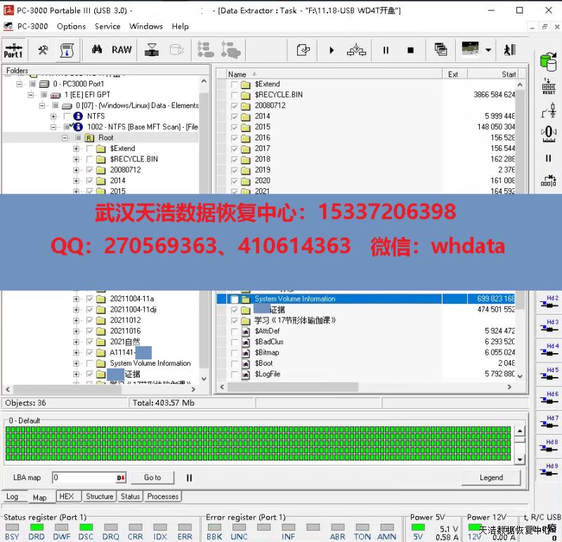Switch to the HEX tab
The image size is (562, 542).
[66, 496]
